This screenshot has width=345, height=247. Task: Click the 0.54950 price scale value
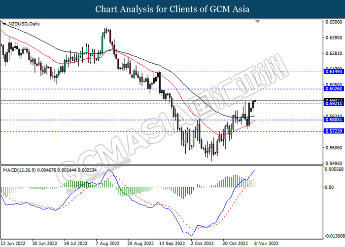(334, 164)
